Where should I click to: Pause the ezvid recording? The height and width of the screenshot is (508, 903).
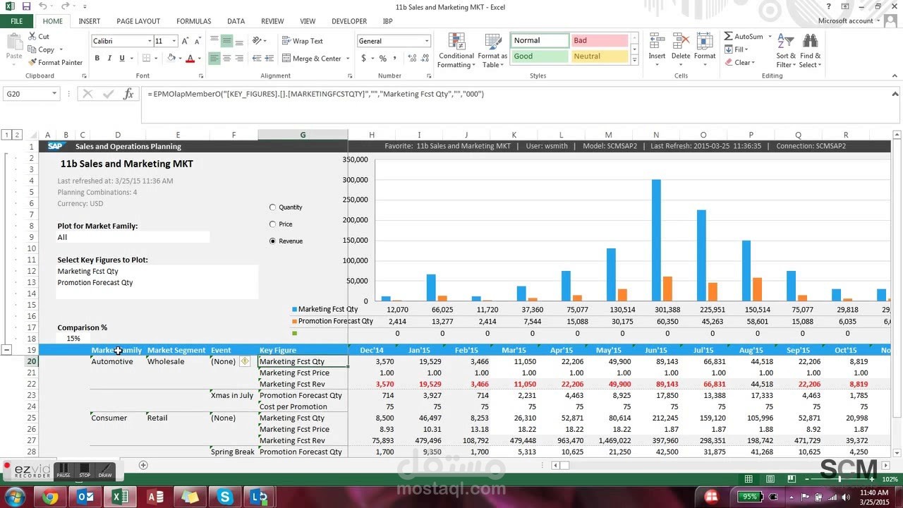[63, 470]
